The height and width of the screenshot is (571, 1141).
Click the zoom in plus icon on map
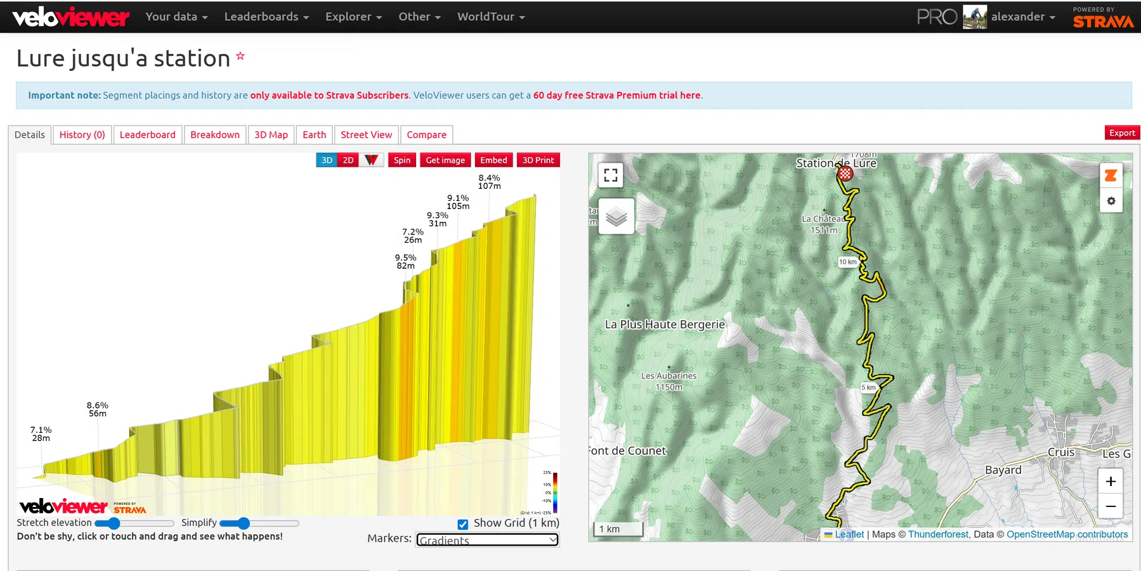coord(1111,482)
